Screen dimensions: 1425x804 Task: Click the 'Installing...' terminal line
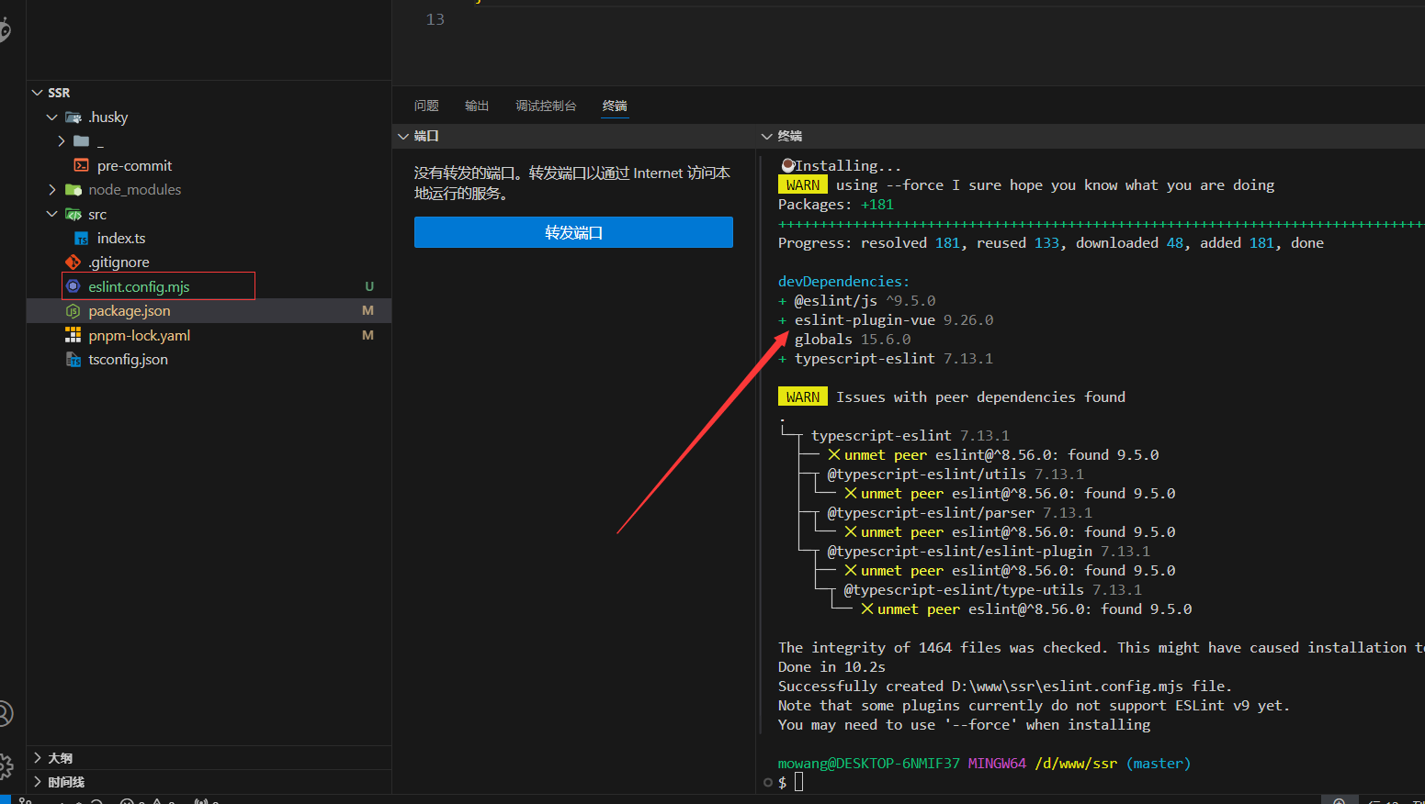click(x=841, y=166)
